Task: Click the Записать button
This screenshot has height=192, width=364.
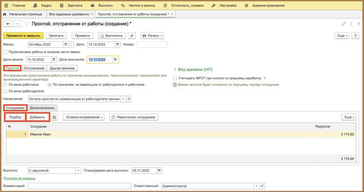Action: coord(56,35)
